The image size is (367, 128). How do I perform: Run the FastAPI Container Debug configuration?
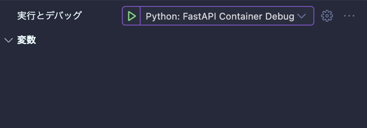pos(132,16)
